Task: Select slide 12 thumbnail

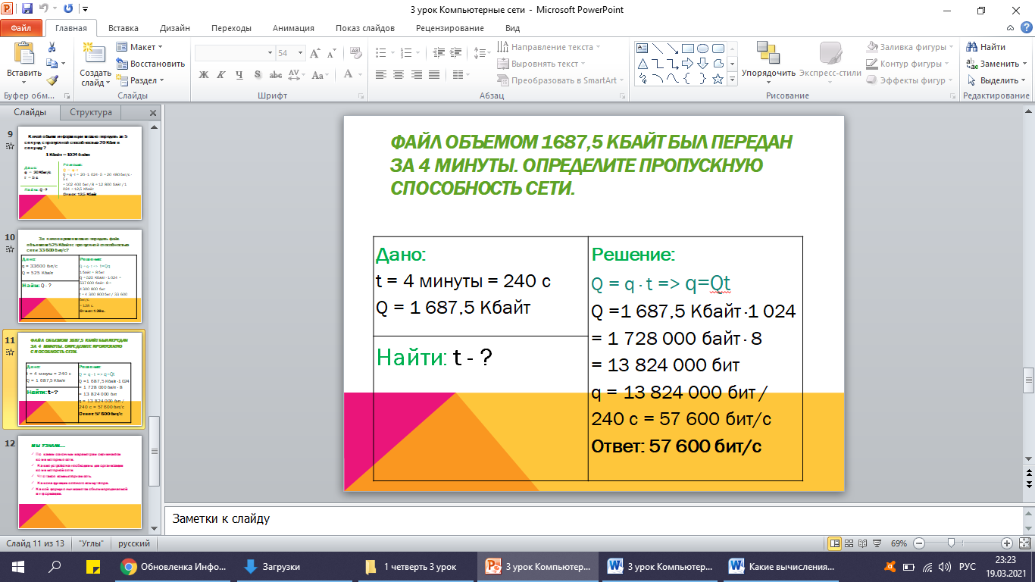Action: click(x=80, y=482)
